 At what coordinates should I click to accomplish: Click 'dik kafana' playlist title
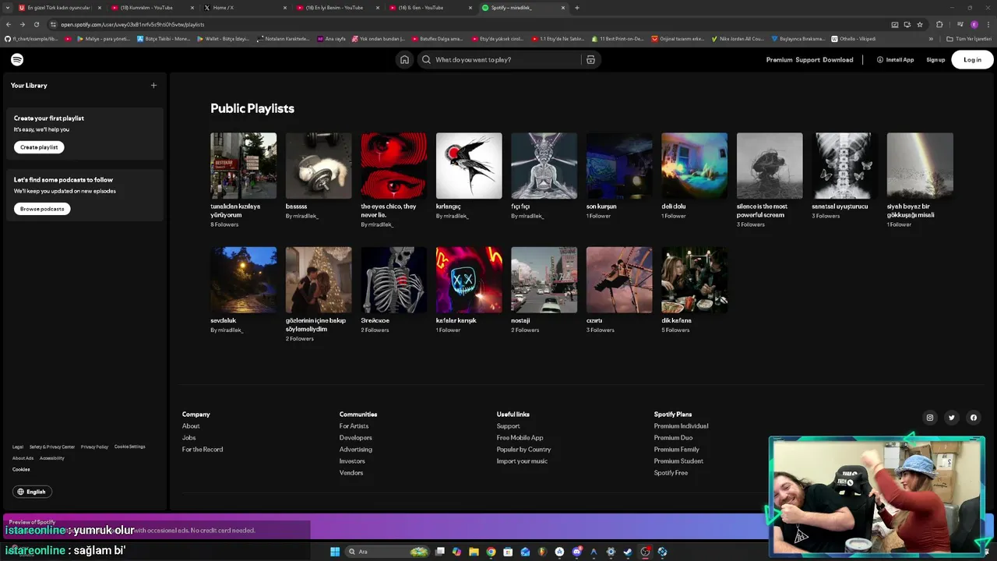coord(676,320)
